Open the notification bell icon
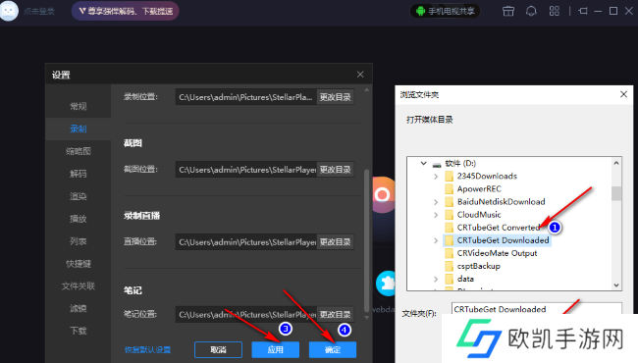The width and height of the screenshot is (638, 363). tap(531, 11)
